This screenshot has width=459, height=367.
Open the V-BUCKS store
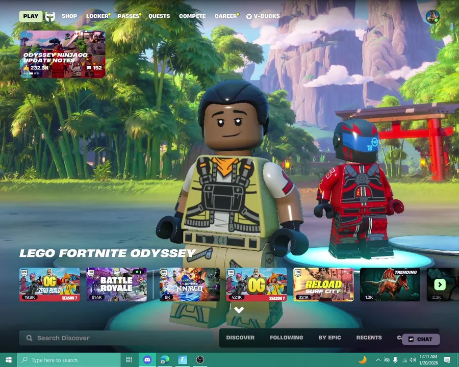pos(263,16)
